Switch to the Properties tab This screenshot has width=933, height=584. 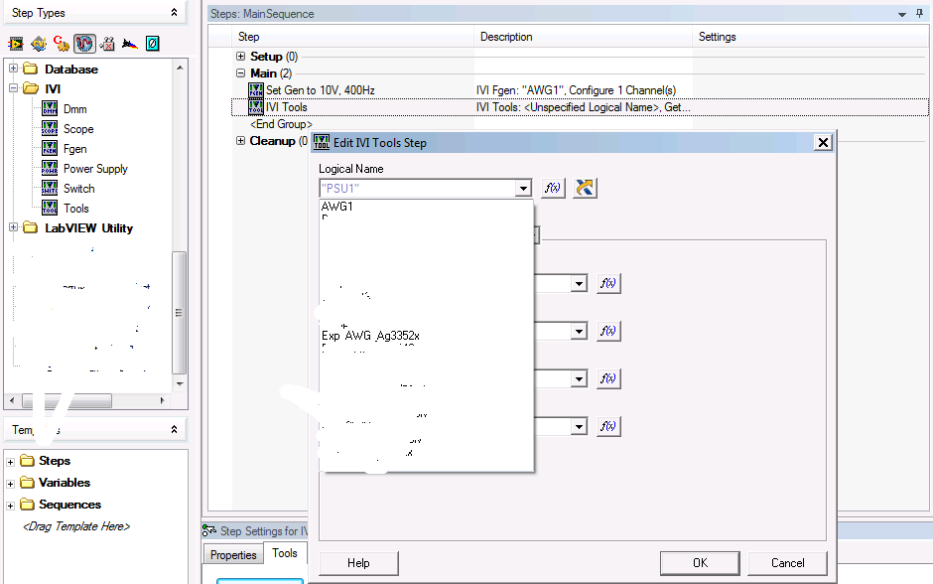233,555
